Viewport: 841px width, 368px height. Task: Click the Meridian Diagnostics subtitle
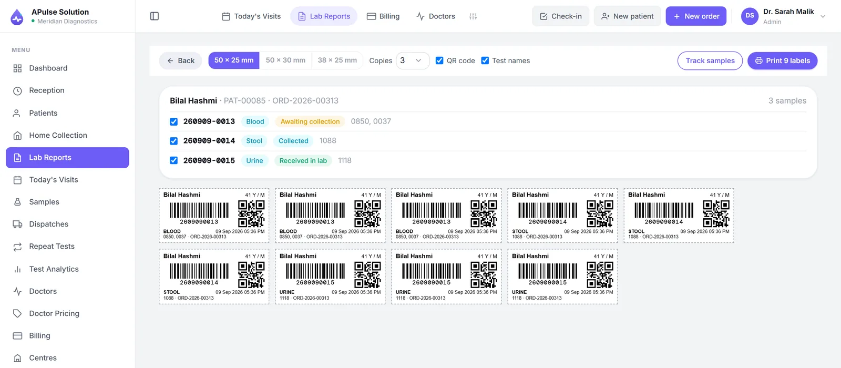67,22
